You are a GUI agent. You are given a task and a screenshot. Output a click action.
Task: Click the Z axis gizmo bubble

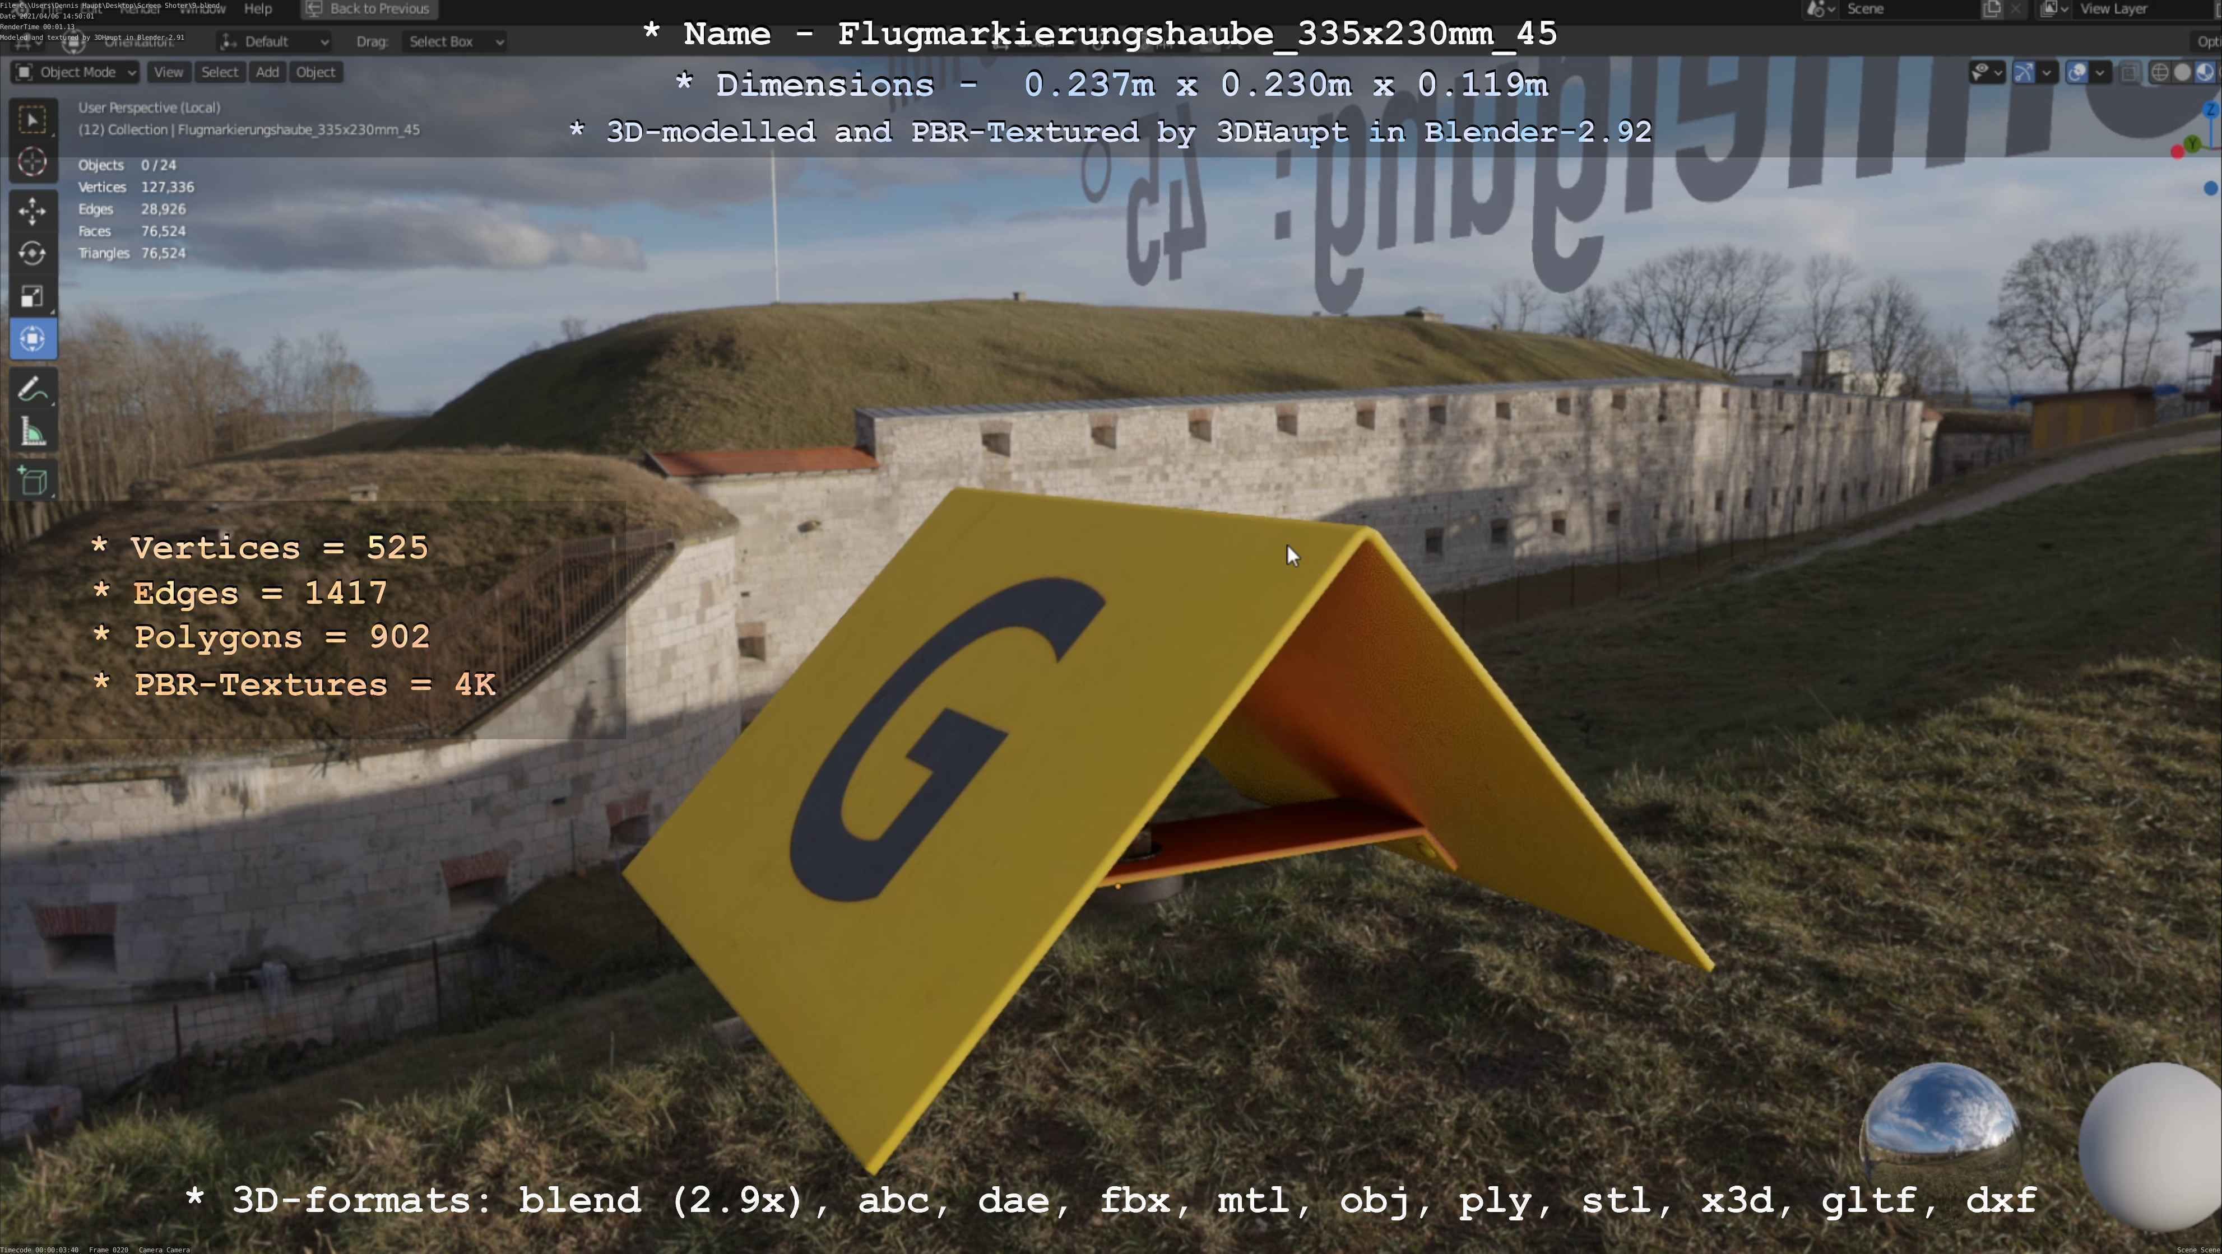click(x=2211, y=110)
